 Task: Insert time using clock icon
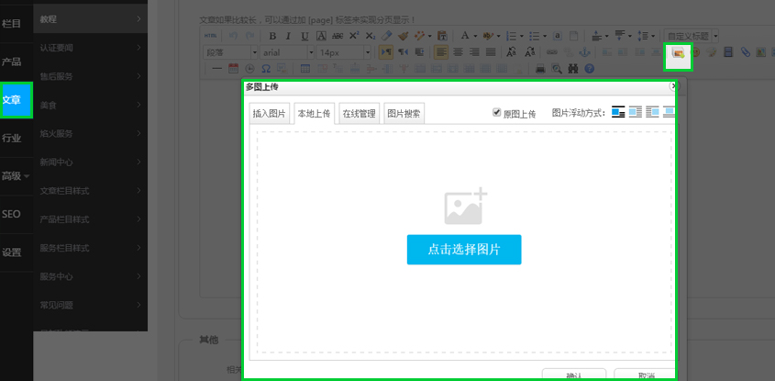coord(249,68)
